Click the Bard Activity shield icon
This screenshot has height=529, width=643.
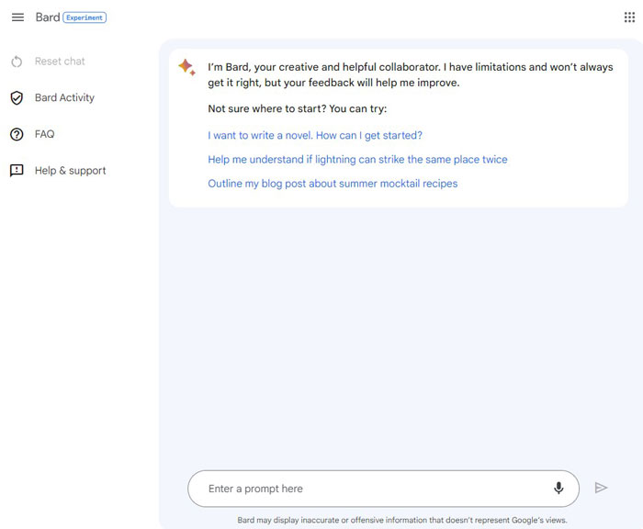click(17, 98)
